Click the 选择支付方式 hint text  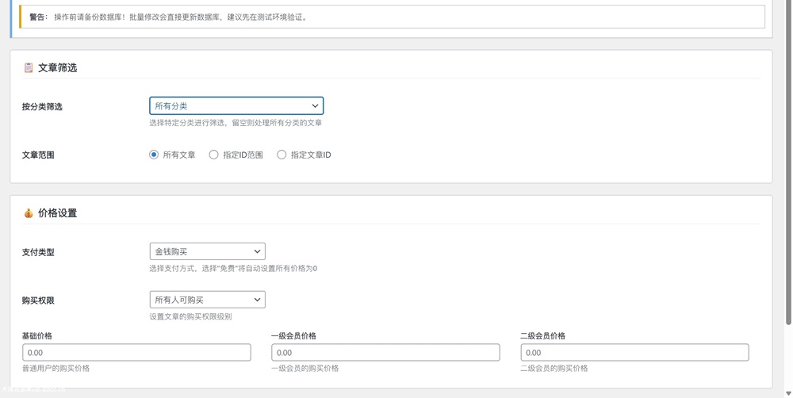(233, 269)
